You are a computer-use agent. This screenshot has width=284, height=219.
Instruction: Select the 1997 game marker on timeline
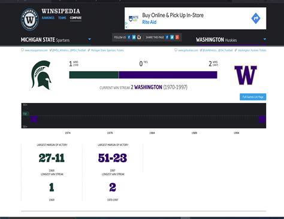[x=262, y=120]
